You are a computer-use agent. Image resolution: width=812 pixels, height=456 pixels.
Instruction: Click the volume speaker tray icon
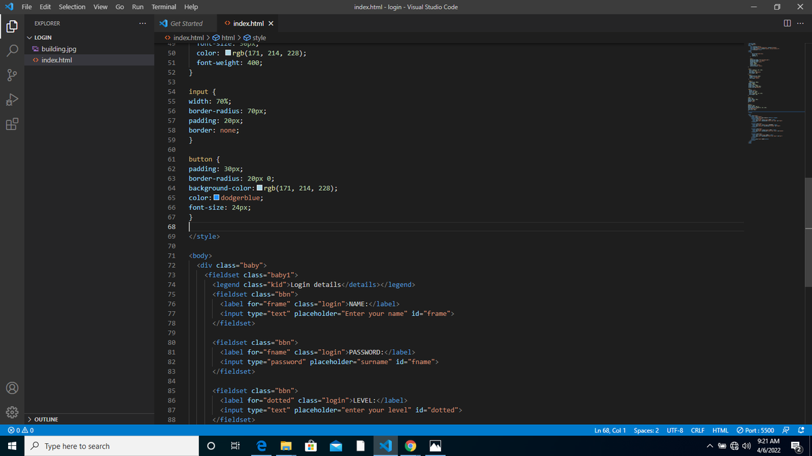[745, 446]
